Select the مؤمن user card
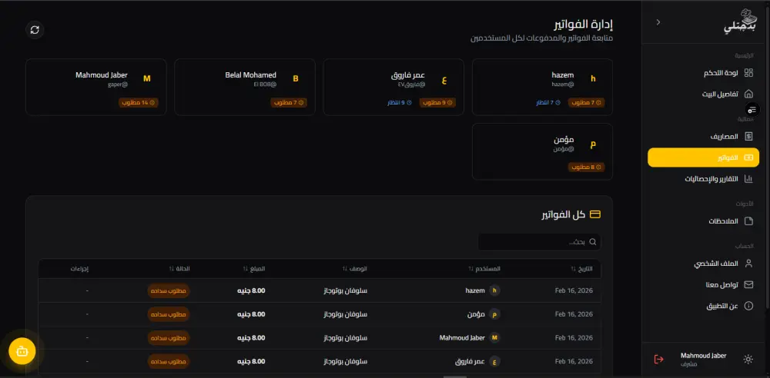The width and height of the screenshot is (770, 378). tap(542, 151)
